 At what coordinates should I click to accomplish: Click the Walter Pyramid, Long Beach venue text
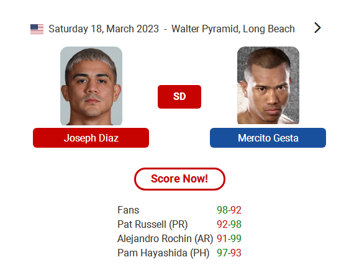(x=233, y=29)
